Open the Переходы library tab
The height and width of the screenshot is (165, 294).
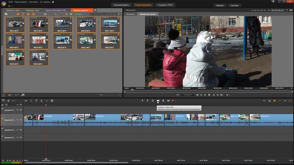[x=32, y=10]
